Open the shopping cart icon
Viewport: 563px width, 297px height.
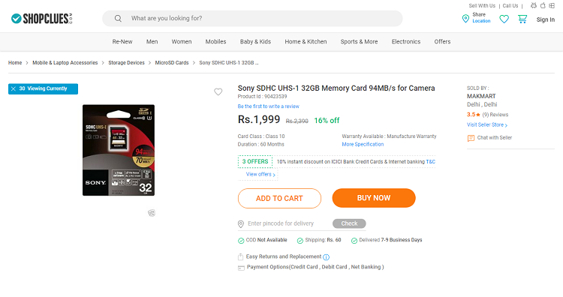click(522, 19)
